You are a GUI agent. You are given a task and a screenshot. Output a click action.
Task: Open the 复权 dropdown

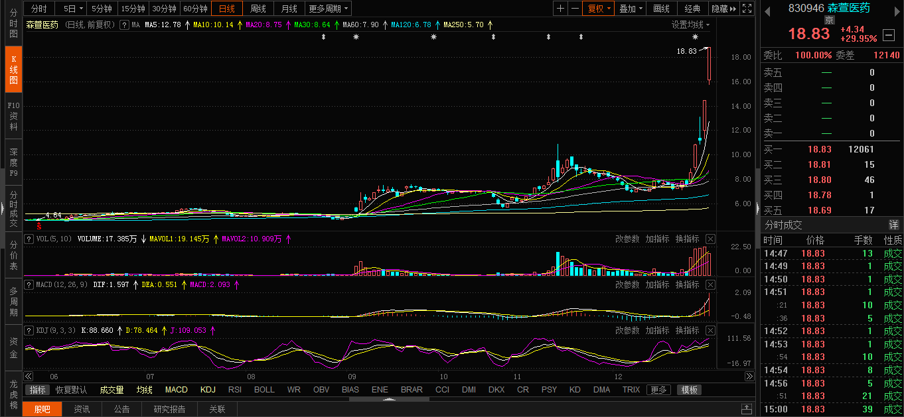(597, 9)
